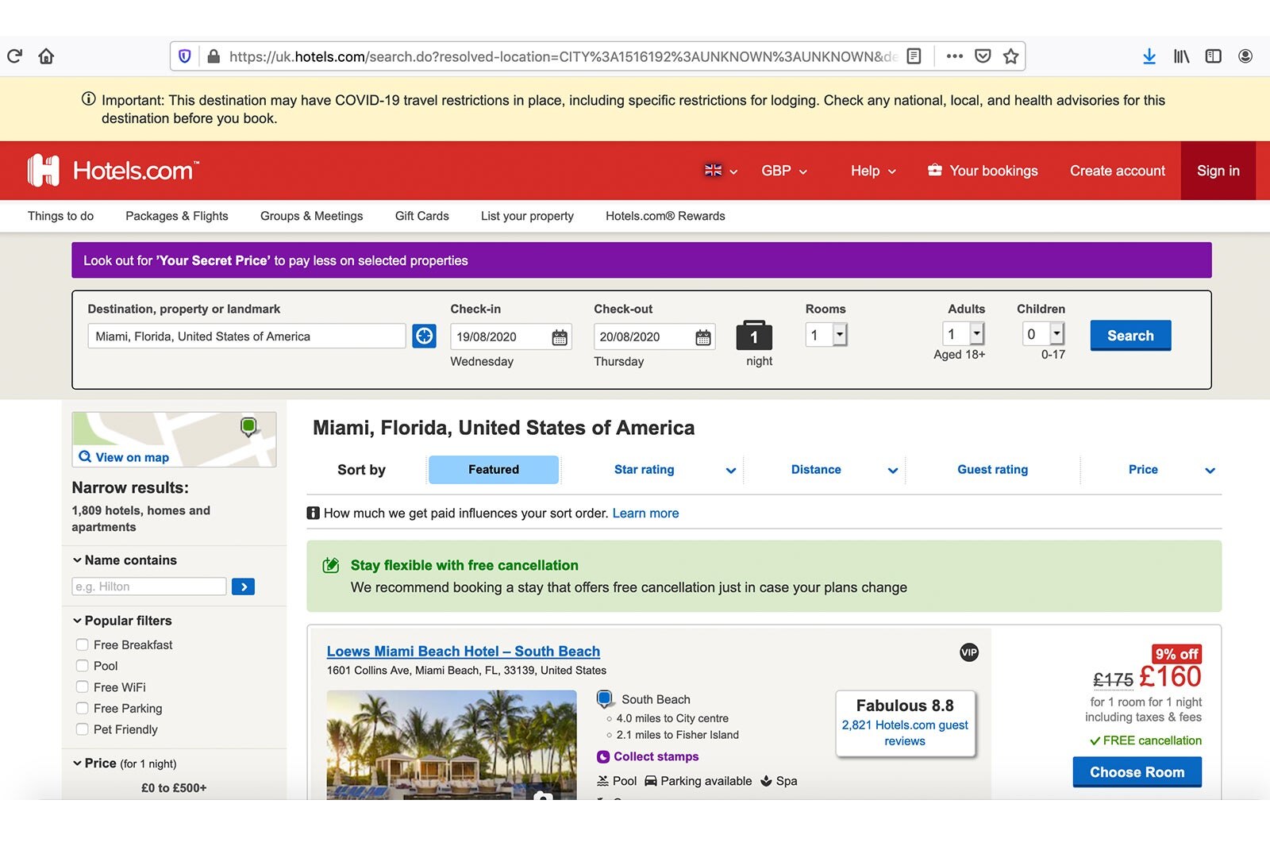Open Packages & Flights
This screenshot has height=846, width=1270.
pos(176,216)
